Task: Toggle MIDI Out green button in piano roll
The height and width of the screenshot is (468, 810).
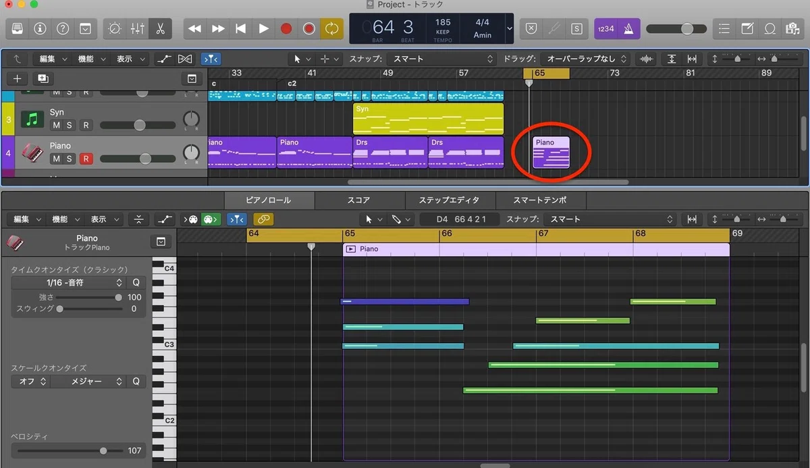Action: pyautogui.click(x=211, y=219)
